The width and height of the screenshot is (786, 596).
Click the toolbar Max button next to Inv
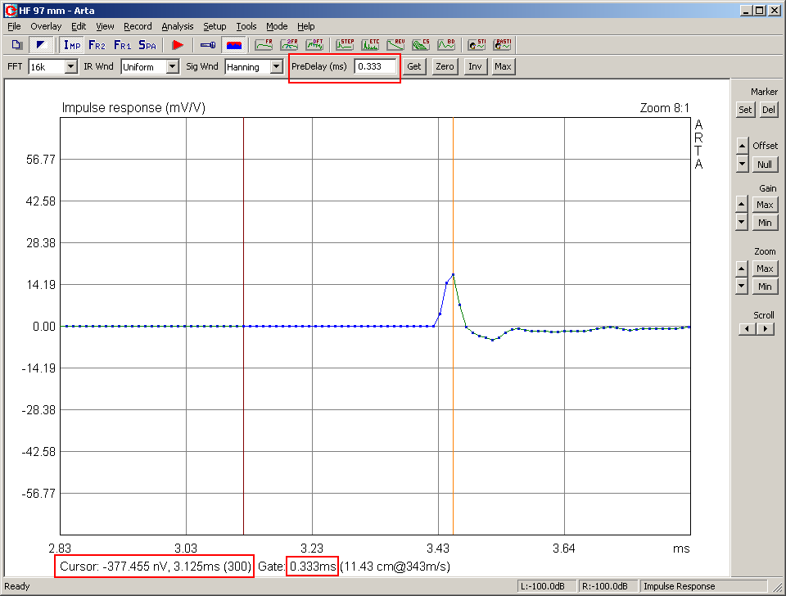[503, 66]
